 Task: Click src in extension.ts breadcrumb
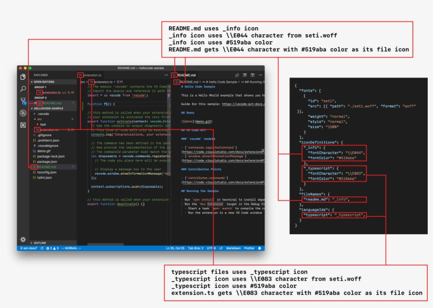click(83, 82)
